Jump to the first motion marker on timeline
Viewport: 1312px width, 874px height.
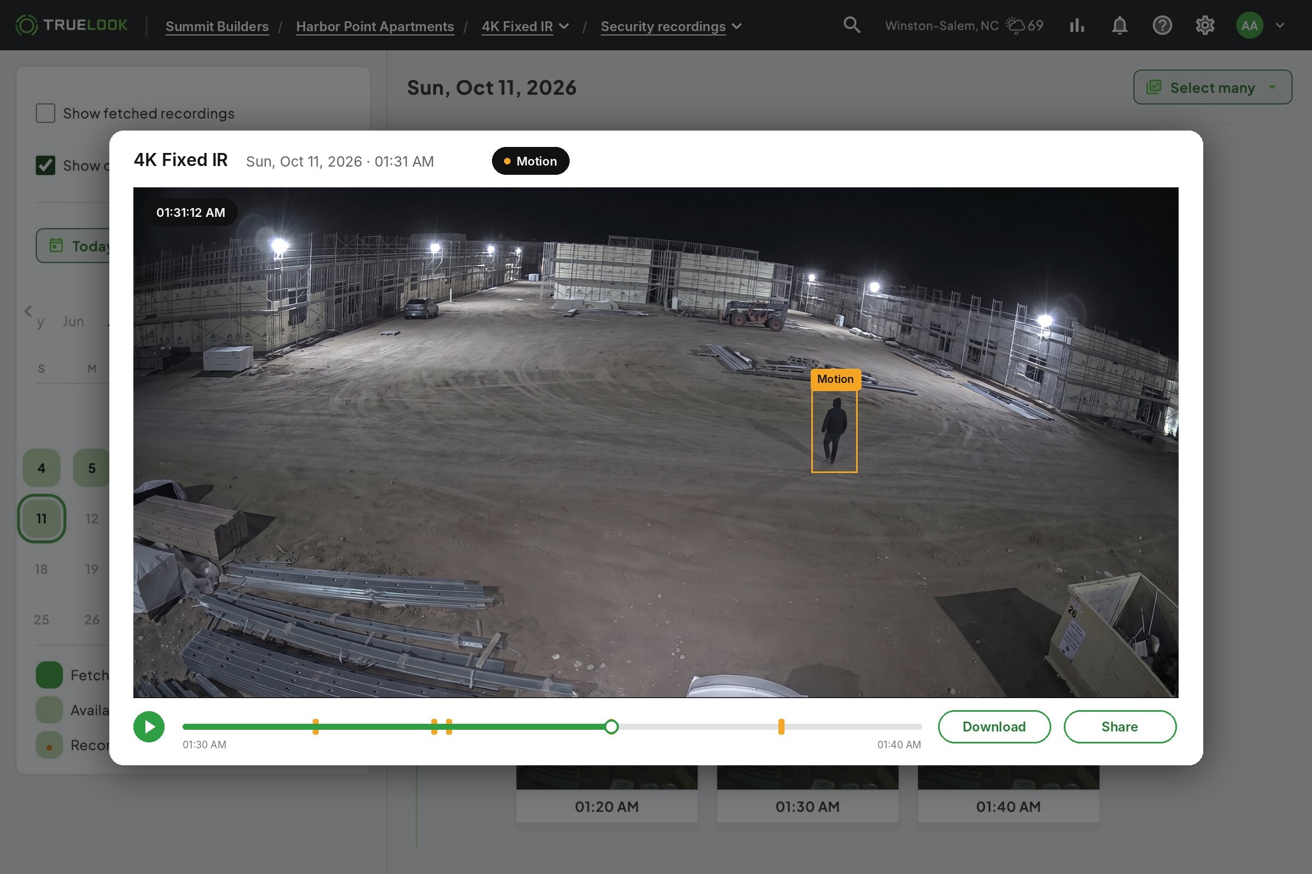pyautogui.click(x=315, y=727)
